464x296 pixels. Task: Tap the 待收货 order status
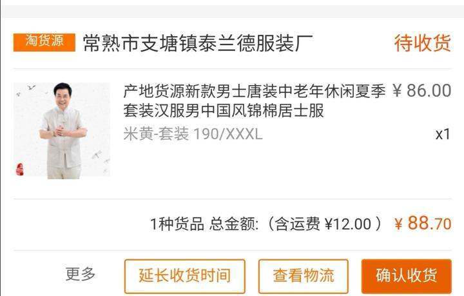tap(423, 43)
